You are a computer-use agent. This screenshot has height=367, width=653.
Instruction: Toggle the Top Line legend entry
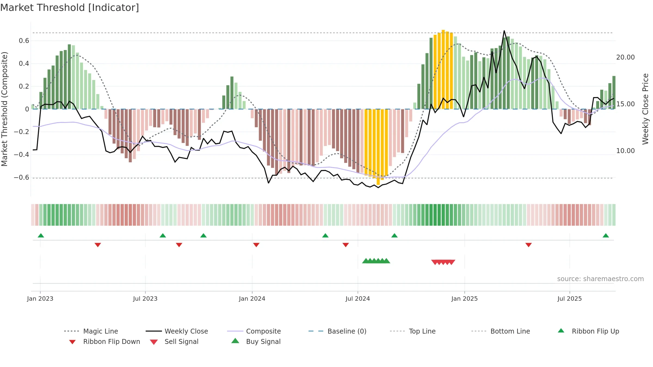(x=413, y=331)
